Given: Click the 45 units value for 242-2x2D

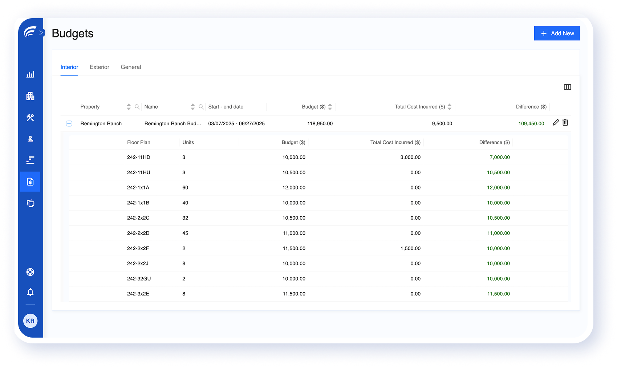Looking at the screenshot, I should tap(185, 233).
